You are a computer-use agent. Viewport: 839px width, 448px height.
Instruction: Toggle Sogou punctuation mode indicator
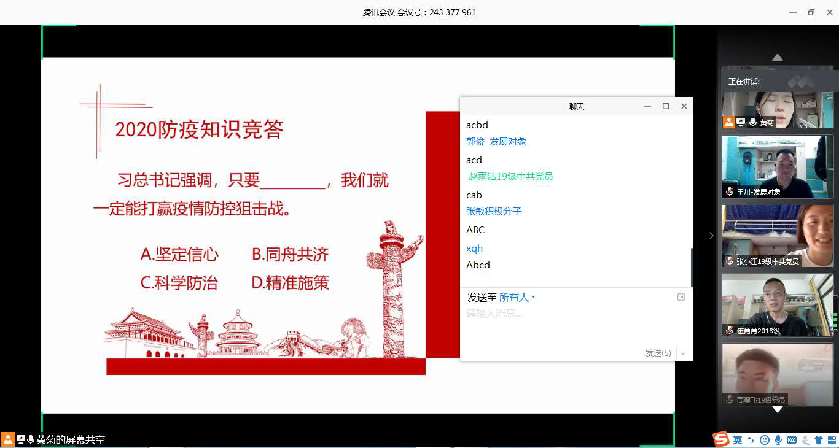click(x=751, y=440)
